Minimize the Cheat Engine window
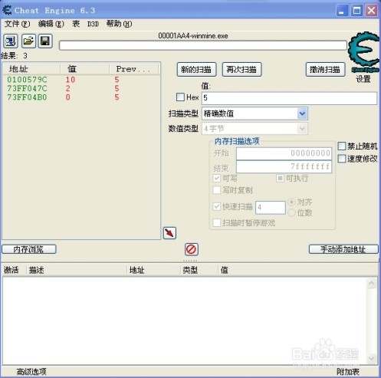Image resolution: width=381 pixels, height=378 pixels. pyautogui.click(x=342, y=11)
